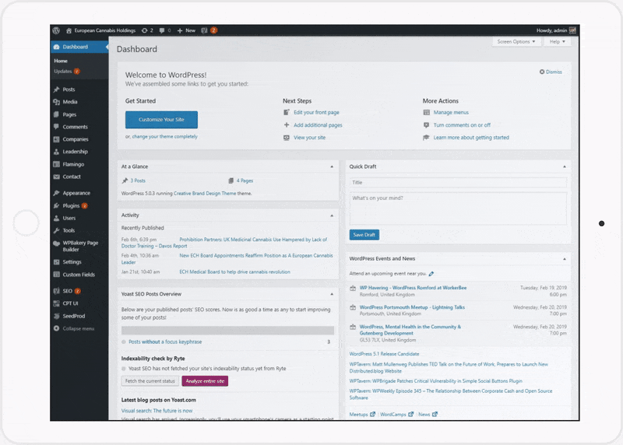Click the admin avatar next to Howdy, admin
This screenshot has height=445, width=623.
tap(572, 30)
